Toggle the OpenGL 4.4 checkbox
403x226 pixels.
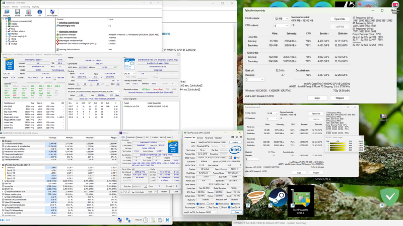pos(229,207)
